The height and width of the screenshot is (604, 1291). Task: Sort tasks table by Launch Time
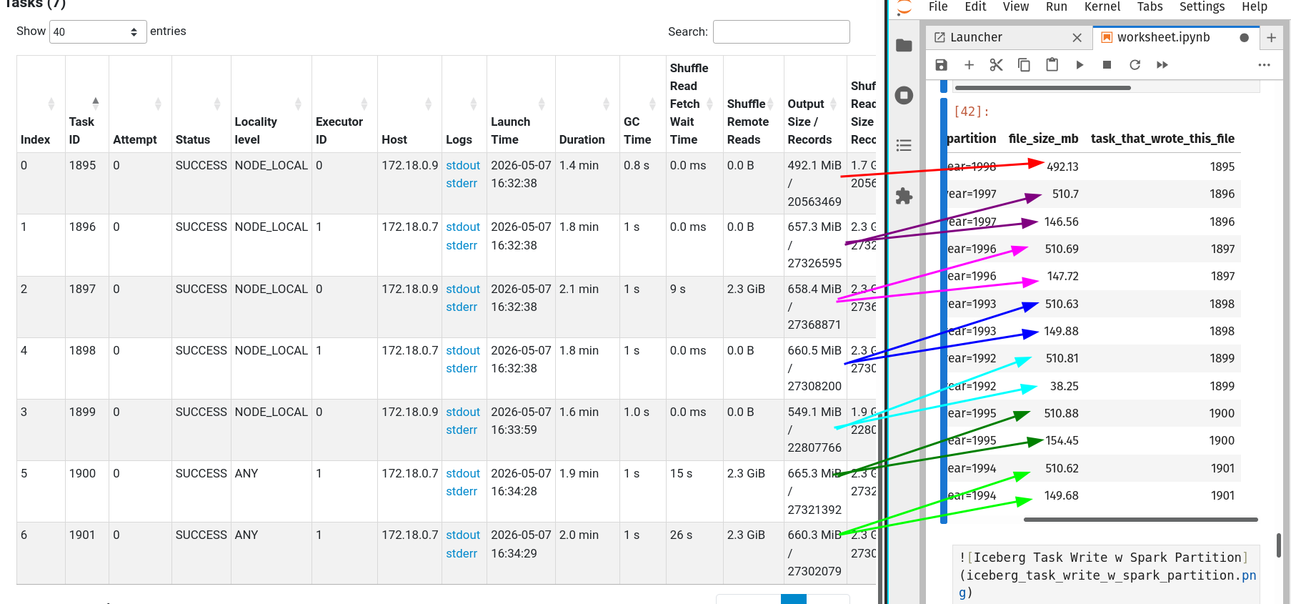(521, 104)
